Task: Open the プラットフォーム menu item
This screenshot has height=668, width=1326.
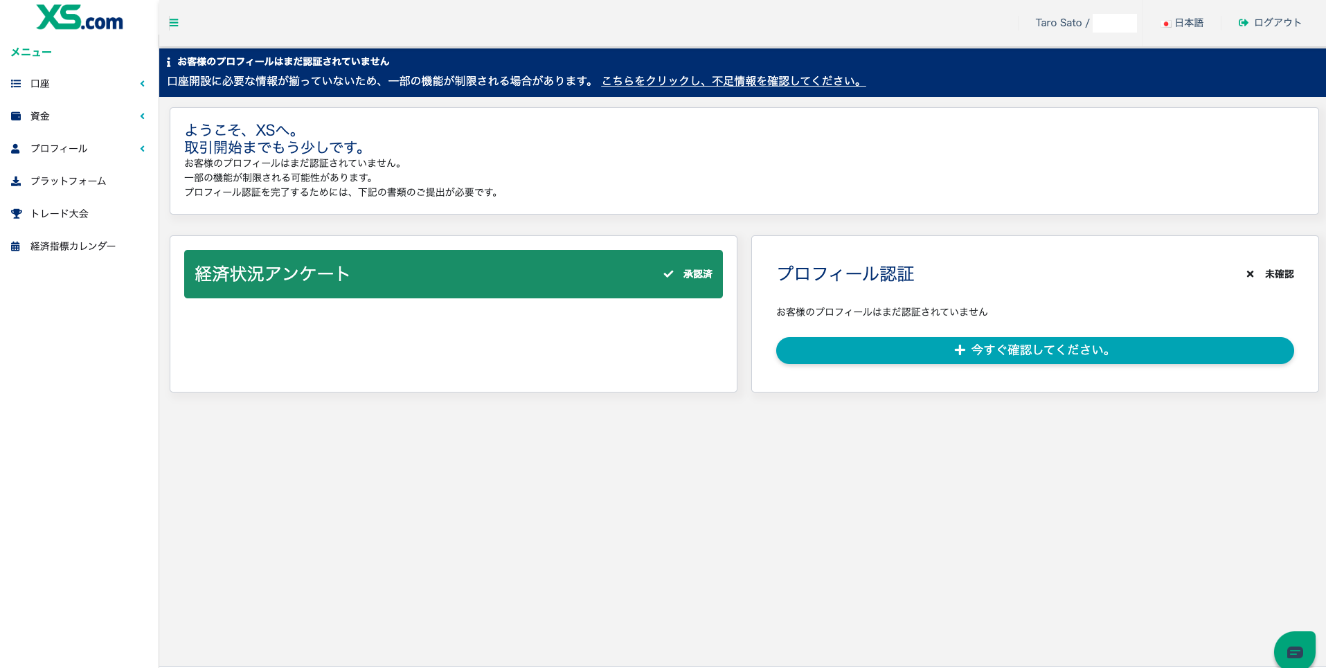Action: pos(68,181)
